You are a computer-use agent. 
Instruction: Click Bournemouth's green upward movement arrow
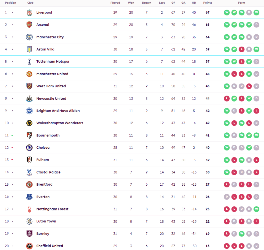[12, 135]
